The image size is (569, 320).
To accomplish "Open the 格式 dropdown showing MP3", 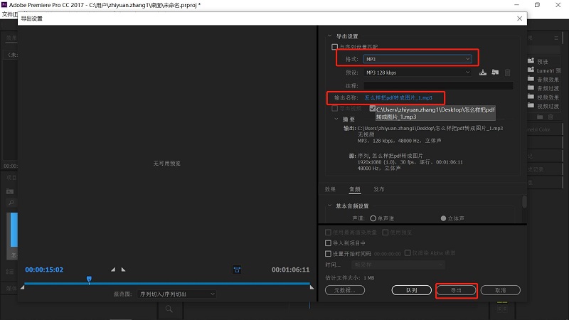I will 418,59.
